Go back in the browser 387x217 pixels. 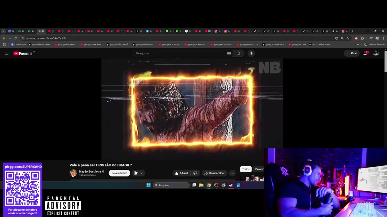click(x=4, y=38)
